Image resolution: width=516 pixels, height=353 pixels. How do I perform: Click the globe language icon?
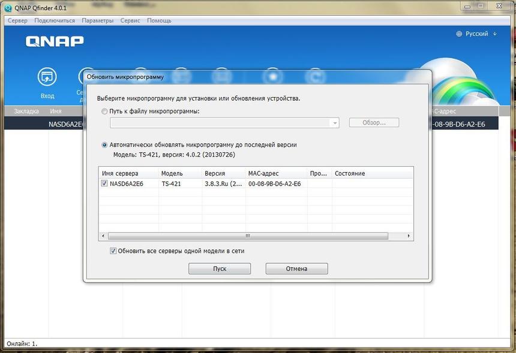(x=460, y=34)
